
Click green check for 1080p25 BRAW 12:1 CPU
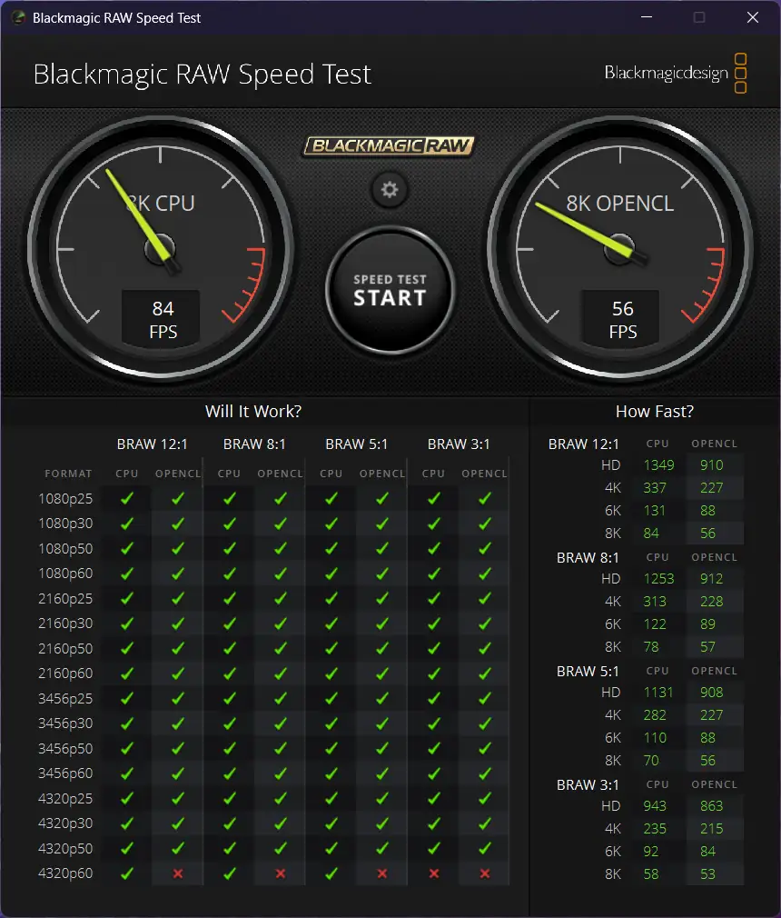[127, 498]
